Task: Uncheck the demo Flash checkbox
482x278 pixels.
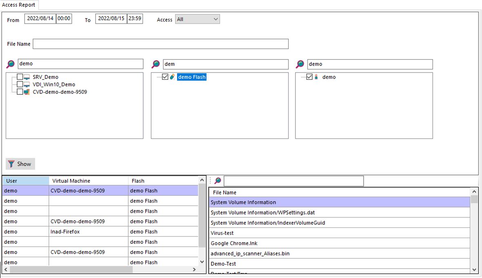Action: point(165,77)
